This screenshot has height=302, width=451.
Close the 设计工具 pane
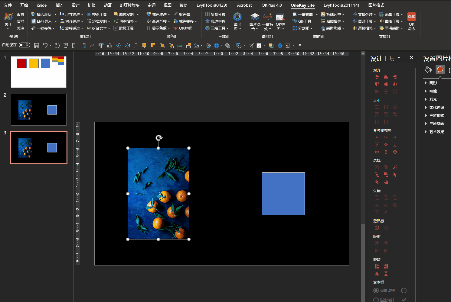tap(411, 57)
